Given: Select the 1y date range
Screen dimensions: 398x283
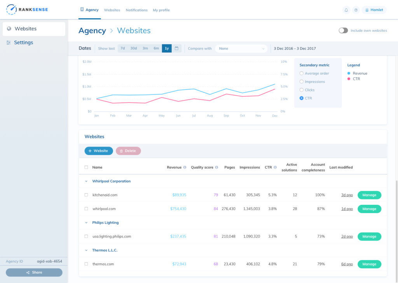Looking at the screenshot, I should pyautogui.click(x=167, y=48).
